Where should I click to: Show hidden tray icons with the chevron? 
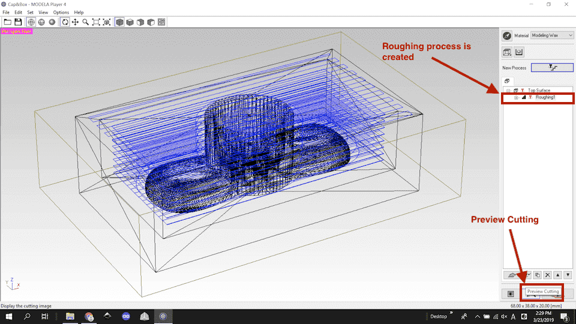[x=477, y=317]
